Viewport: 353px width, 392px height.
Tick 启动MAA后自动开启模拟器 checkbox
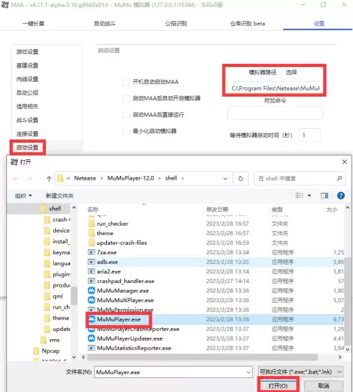click(x=127, y=98)
